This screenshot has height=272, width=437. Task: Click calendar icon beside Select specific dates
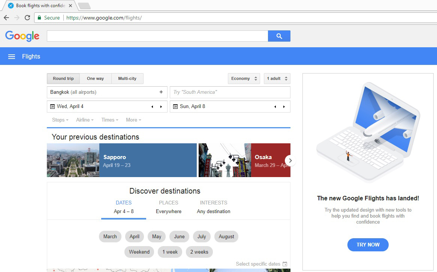(285, 264)
